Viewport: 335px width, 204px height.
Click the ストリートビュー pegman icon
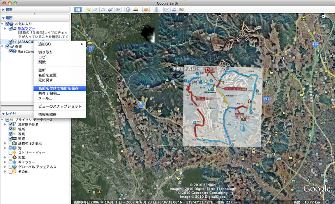click(14, 153)
